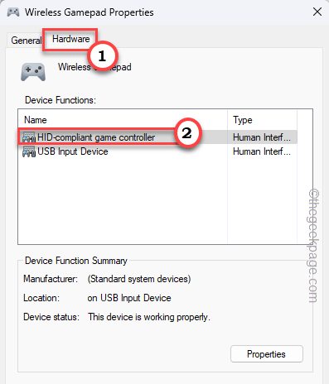The width and height of the screenshot is (329, 384).
Task: Sort device list by Type column header
Action: [262, 120]
